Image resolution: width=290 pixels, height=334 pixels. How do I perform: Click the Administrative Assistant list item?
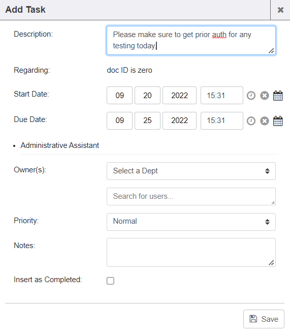60,145
